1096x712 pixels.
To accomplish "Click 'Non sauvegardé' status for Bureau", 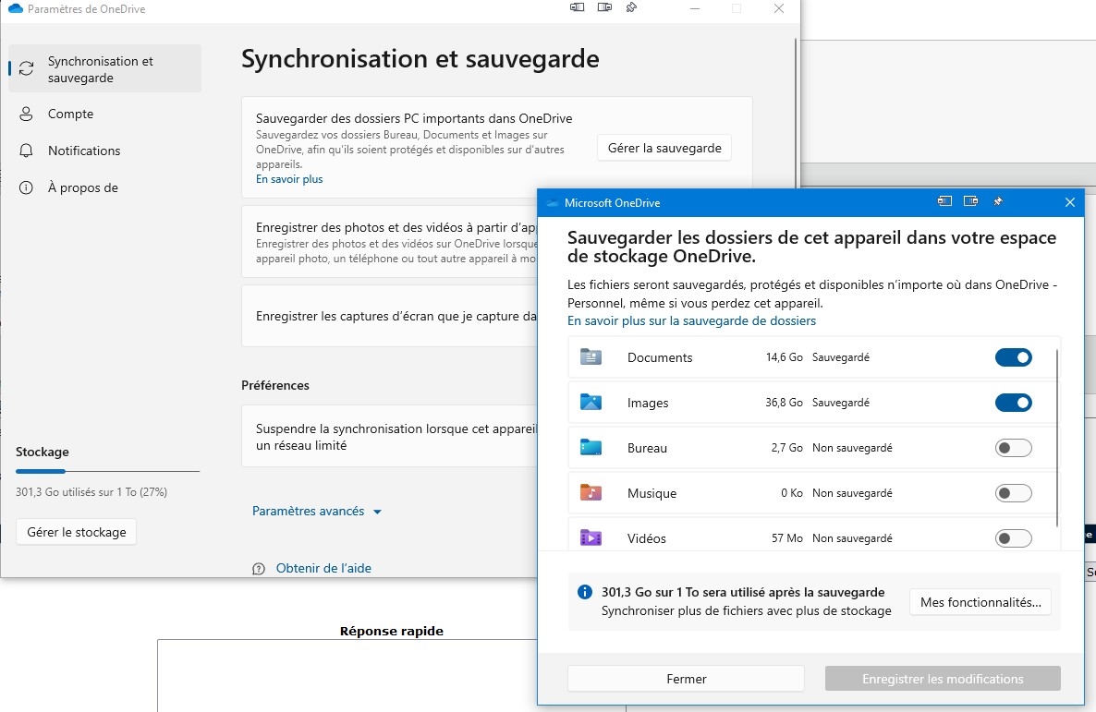I will [852, 448].
